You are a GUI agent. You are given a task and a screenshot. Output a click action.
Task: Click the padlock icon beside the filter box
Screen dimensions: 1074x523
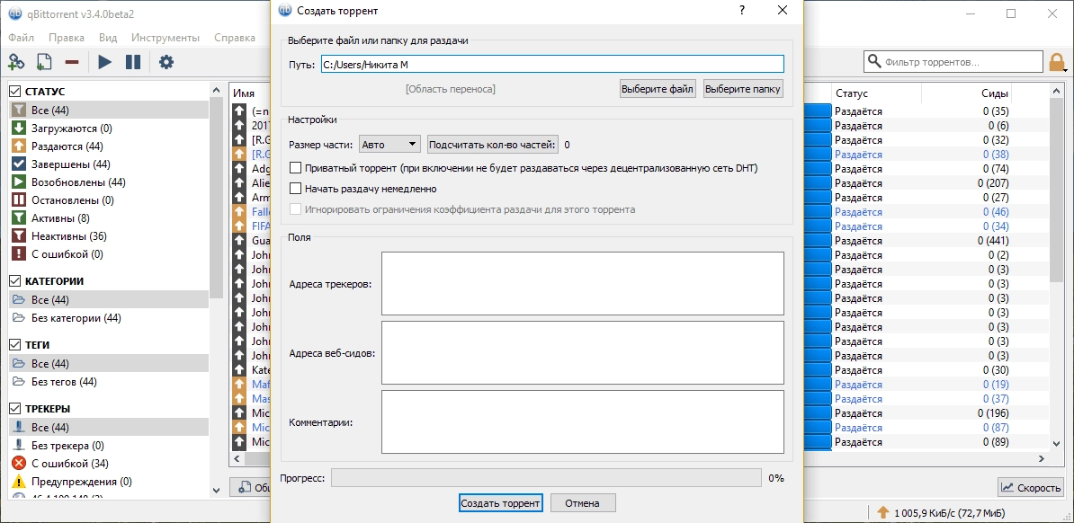pyautogui.click(x=1056, y=62)
